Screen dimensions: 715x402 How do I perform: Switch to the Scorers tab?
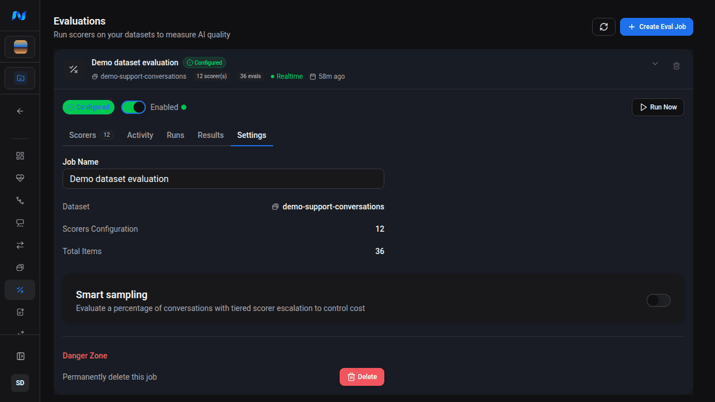pos(91,135)
